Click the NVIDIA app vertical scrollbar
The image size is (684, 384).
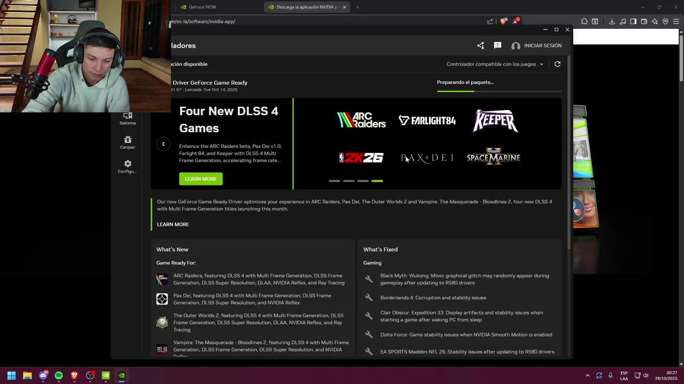(569, 152)
